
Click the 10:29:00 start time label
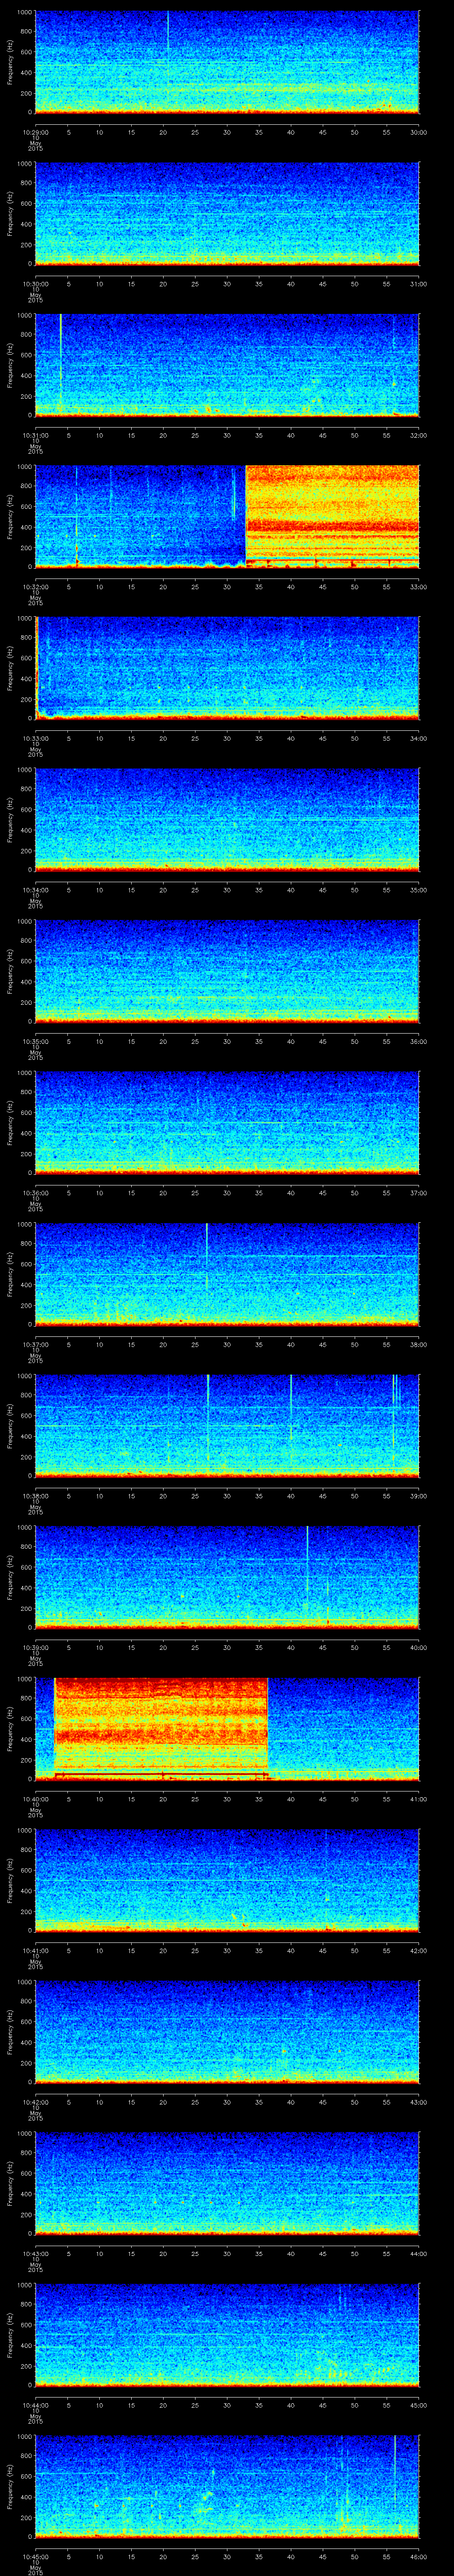click(35, 132)
